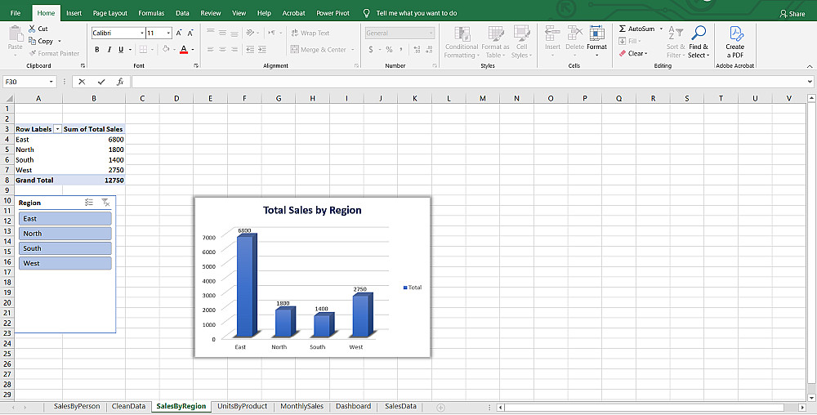The image size is (817, 415).
Task: Open the Row Labels filter dropdown
Action: [57, 129]
